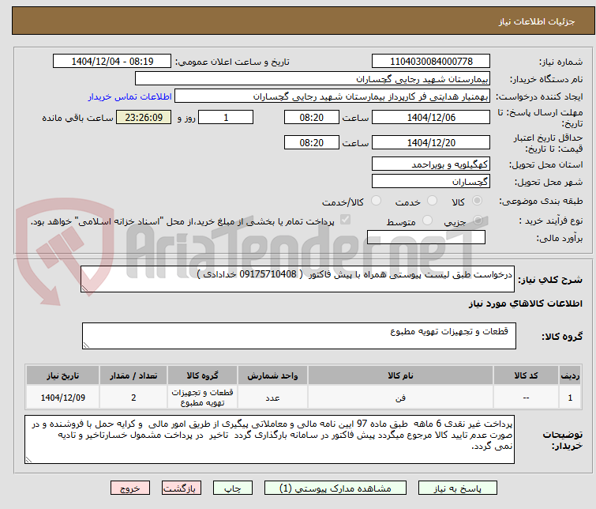Click the reply deadline date 1404/12/06
Image resolution: width=596 pixels, height=509 pixels.
431,117
